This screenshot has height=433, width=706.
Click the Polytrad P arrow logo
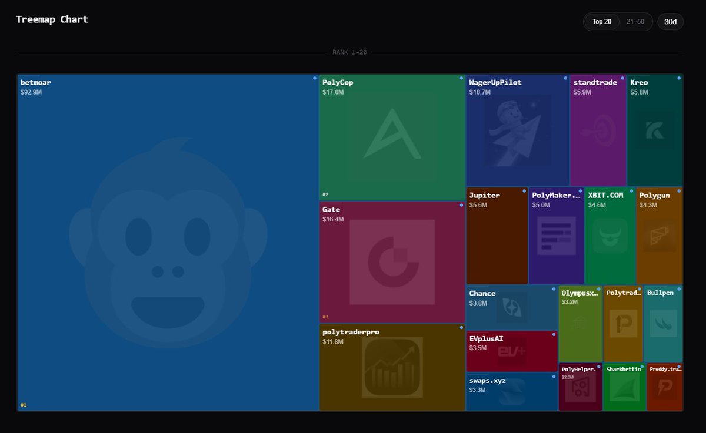[623, 323]
